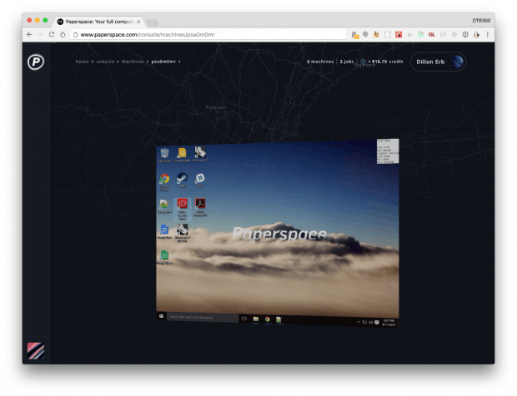Click the red square extension icon
This screenshot has height=396, width=517.
[x=399, y=35]
